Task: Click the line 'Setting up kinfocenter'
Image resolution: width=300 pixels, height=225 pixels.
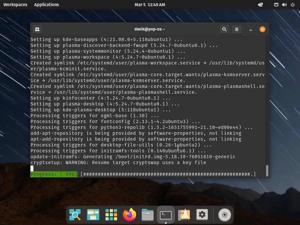Action: point(101,98)
